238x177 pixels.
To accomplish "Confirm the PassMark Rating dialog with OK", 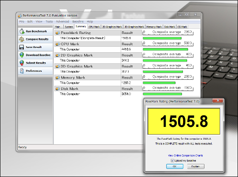I will pos(175,166).
